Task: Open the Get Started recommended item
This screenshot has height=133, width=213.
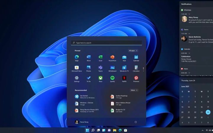Action: [x=85, y=97]
